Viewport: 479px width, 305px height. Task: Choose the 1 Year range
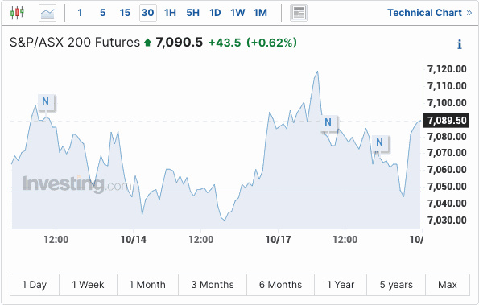[341, 285]
